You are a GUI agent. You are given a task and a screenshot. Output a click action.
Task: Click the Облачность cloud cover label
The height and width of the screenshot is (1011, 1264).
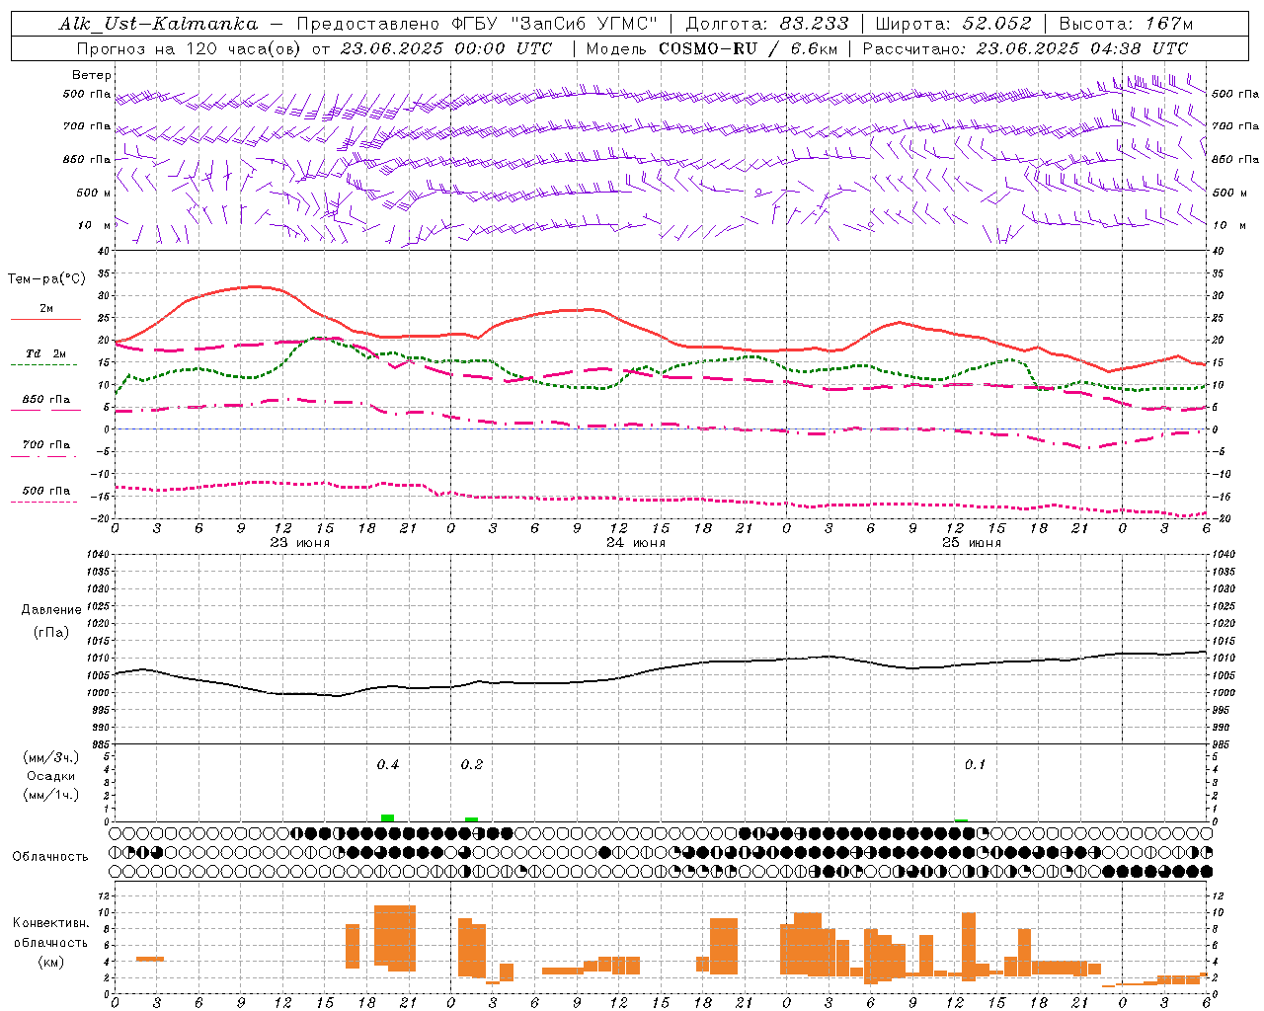(x=50, y=857)
